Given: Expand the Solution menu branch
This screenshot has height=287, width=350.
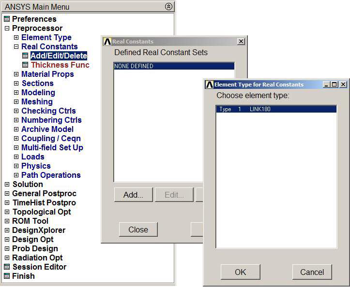Looking at the screenshot, I should point(7,185).
